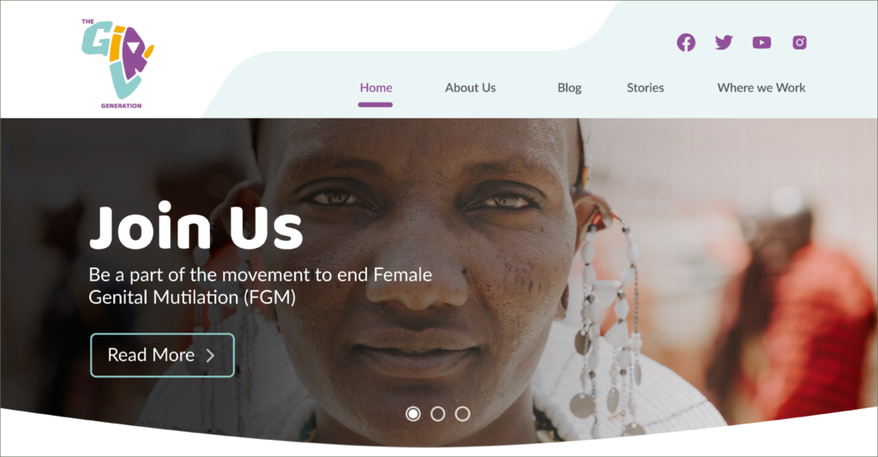Screen dimensions: 878x457
Task: Switch to the second carousel slide dot
Action: [438, 414]
